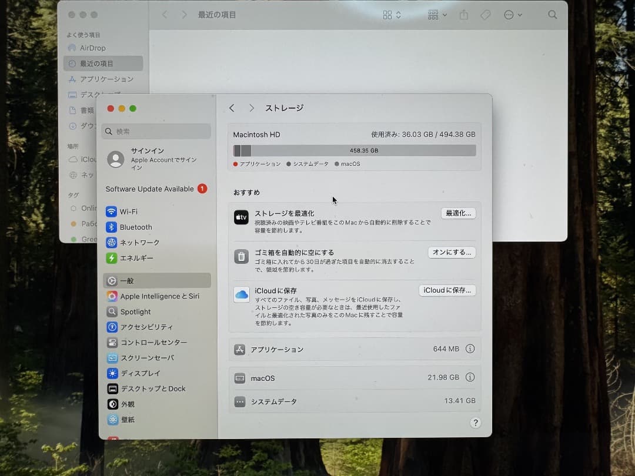Click the help question mark icon

476,423
